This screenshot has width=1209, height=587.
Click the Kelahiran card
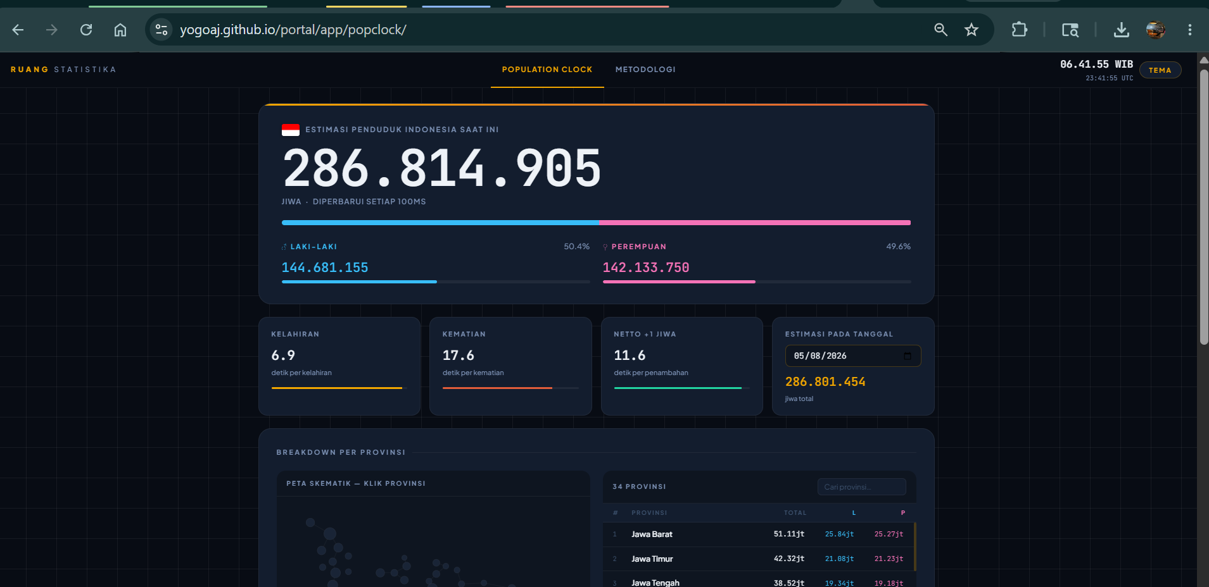pos(339,366)
